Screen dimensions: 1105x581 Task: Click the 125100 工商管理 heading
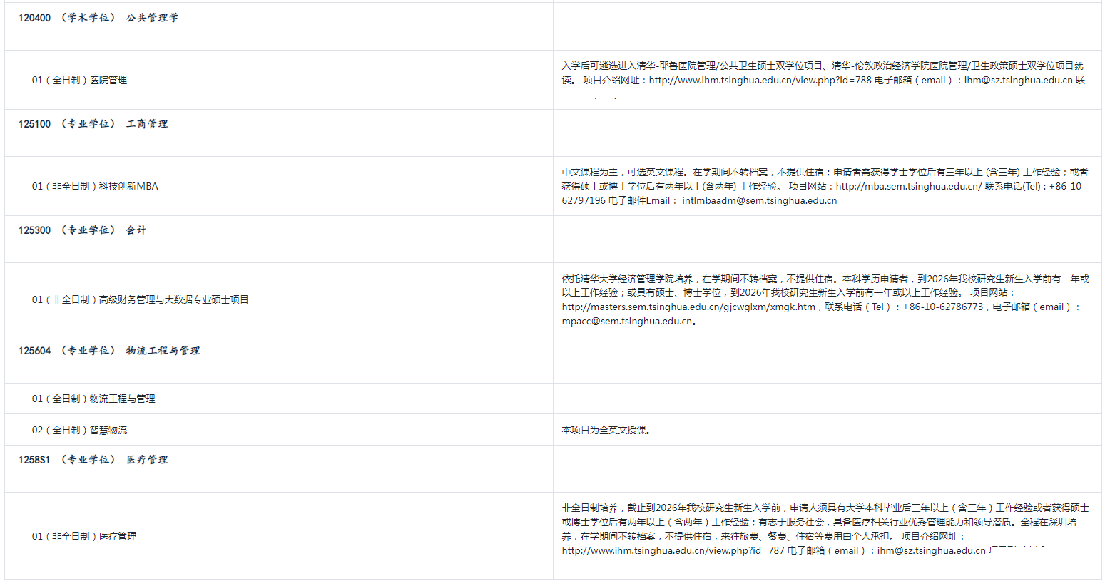click(x=93, y=124)
